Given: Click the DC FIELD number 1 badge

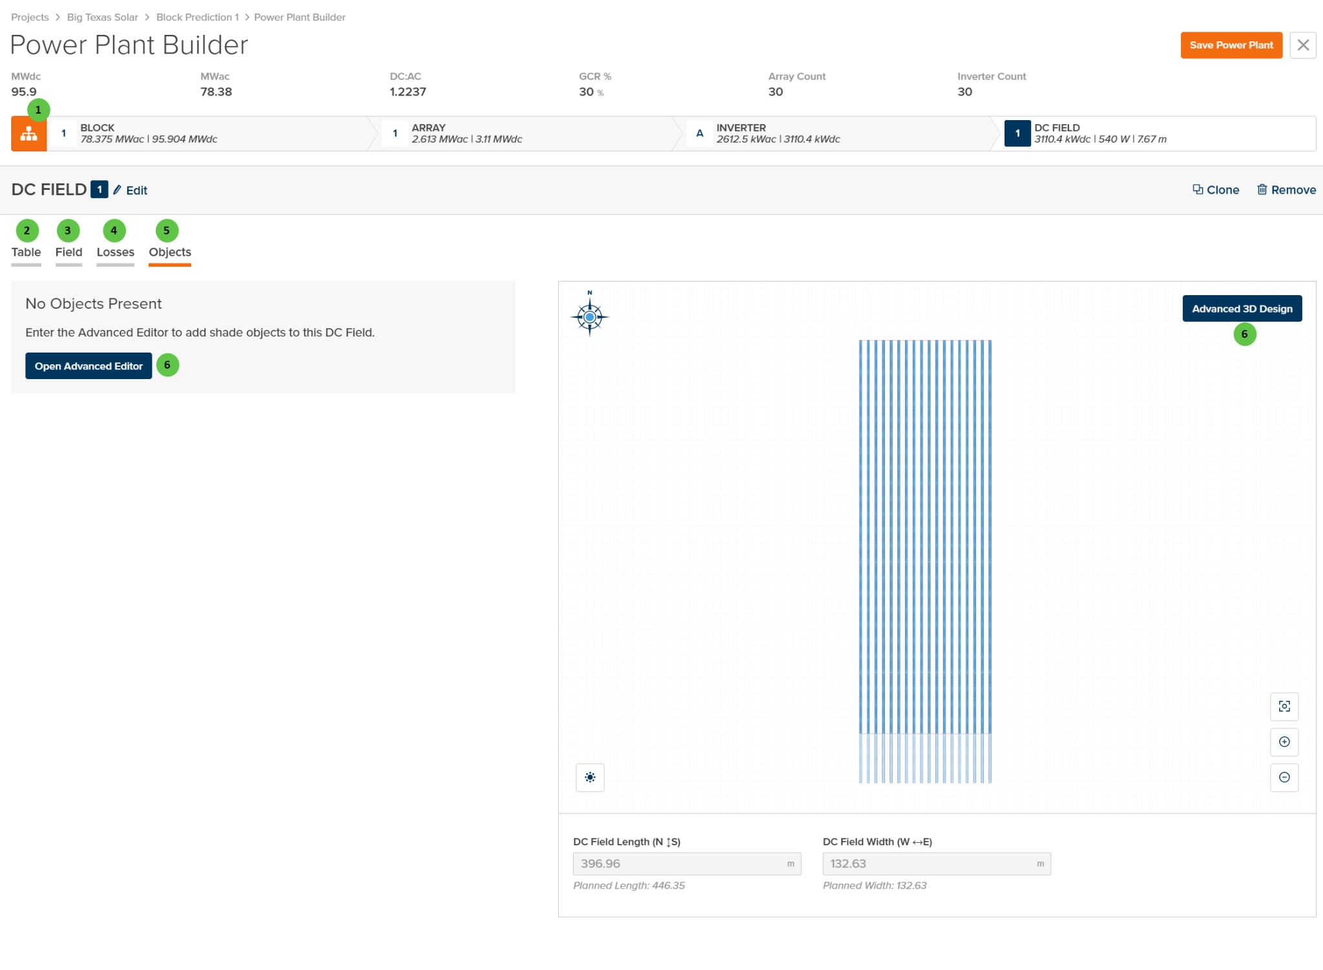Looking at the screenshot, I should [99, 190].
